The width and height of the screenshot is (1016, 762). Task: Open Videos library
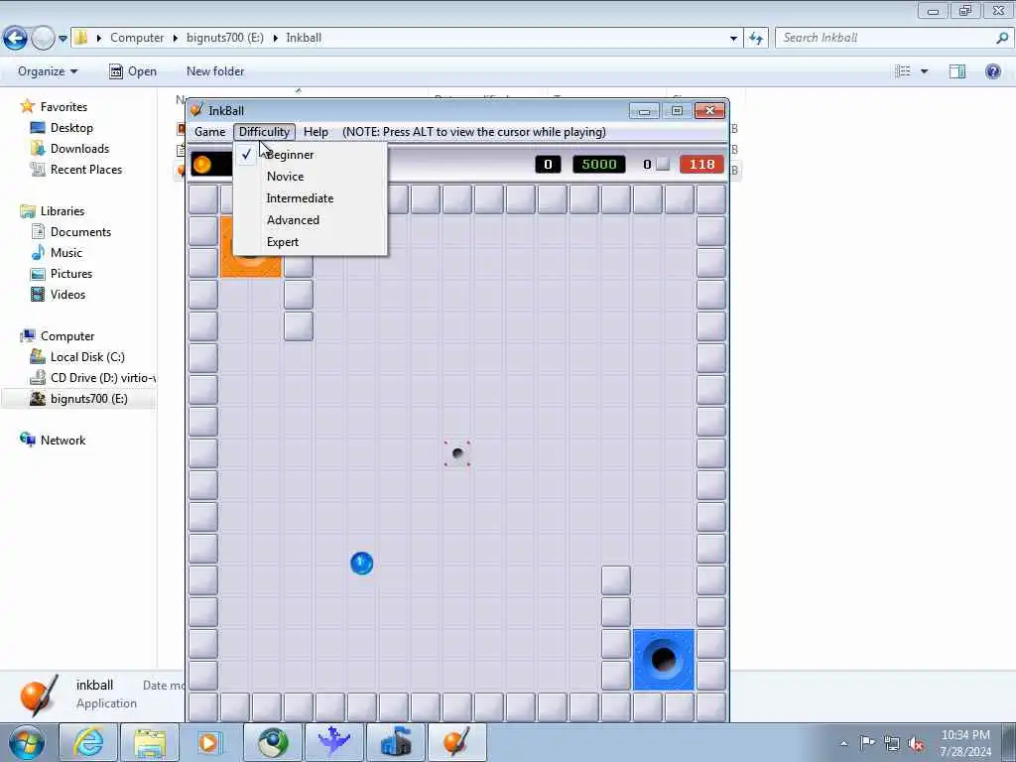pos(67,294)
